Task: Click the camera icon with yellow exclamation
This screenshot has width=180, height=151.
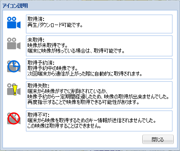Action: (x=14, y=89)
